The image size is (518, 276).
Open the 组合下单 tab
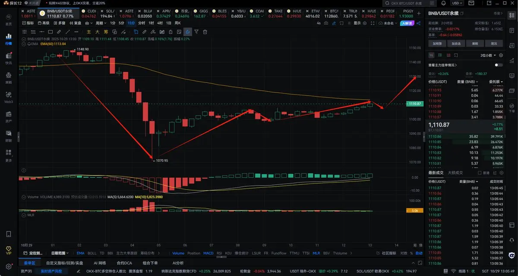coord(150,263)
